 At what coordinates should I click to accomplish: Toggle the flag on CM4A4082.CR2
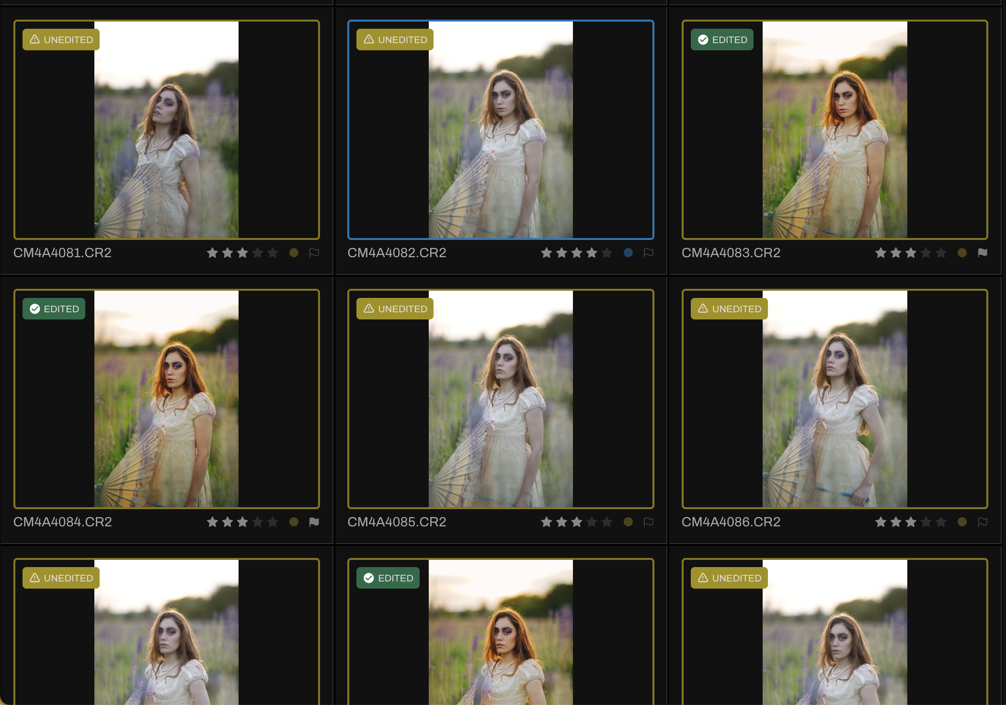(649, 253)
